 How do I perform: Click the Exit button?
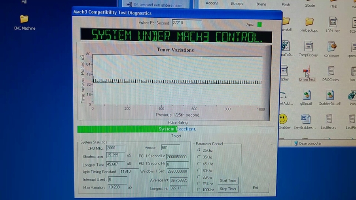click(x=256, y=188)
